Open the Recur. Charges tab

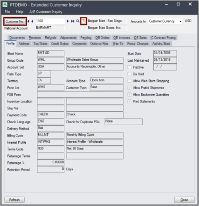[x=138, y=44]
